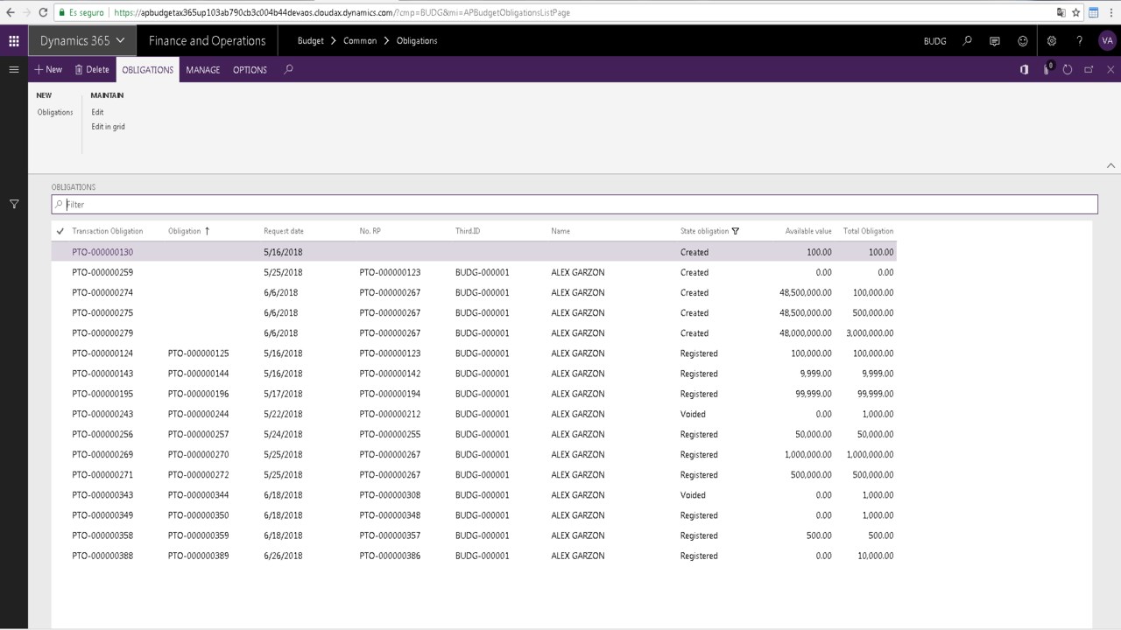Select row PTO-000000274
This screenshot has width=1121, height=630.
click(474, 292)
